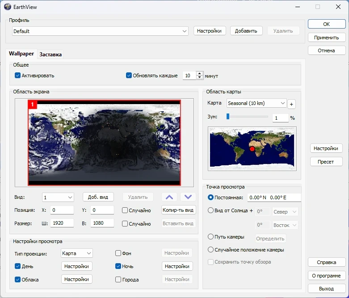The height and width of the screenshot is (298, 349).
Task: Click the Зум slider handle
Action: (228, 116)
